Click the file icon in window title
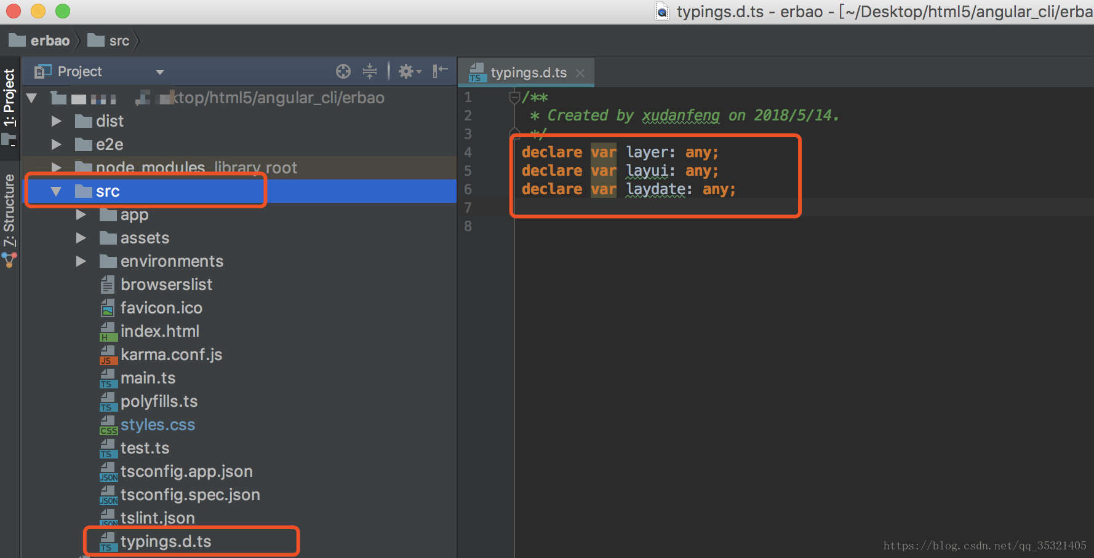 pyautogui.click(x=662, y=12)
